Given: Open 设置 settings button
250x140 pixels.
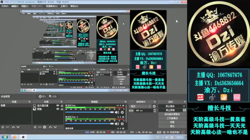Looking at the screenshot, I should click(172, 122).
